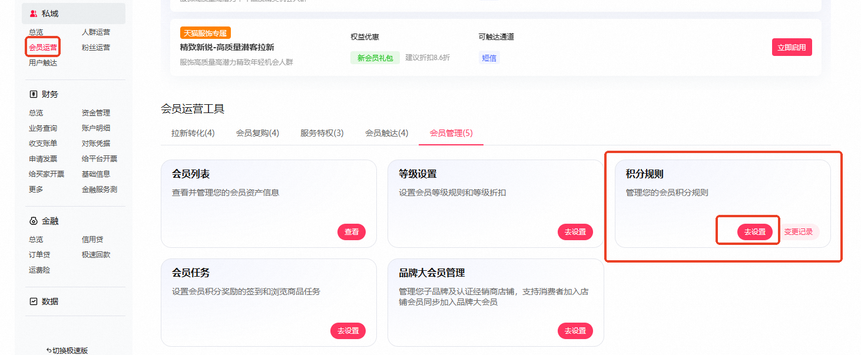Select 基础信息 in the sidebar

(x=96, y=174)
